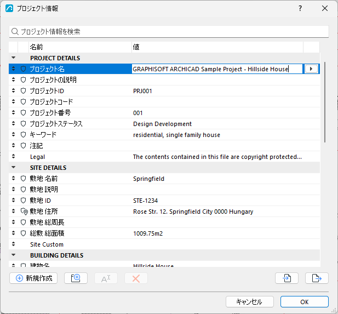Click the import project info icon button

pos(287,278)
